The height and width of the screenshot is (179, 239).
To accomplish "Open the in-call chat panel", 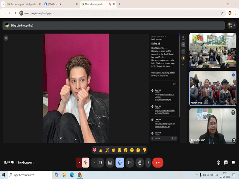I will click(x=226, y=163).
